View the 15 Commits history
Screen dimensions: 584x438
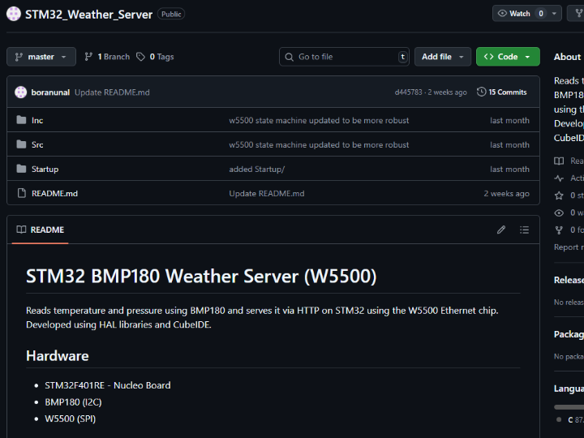tap(502, 92)
